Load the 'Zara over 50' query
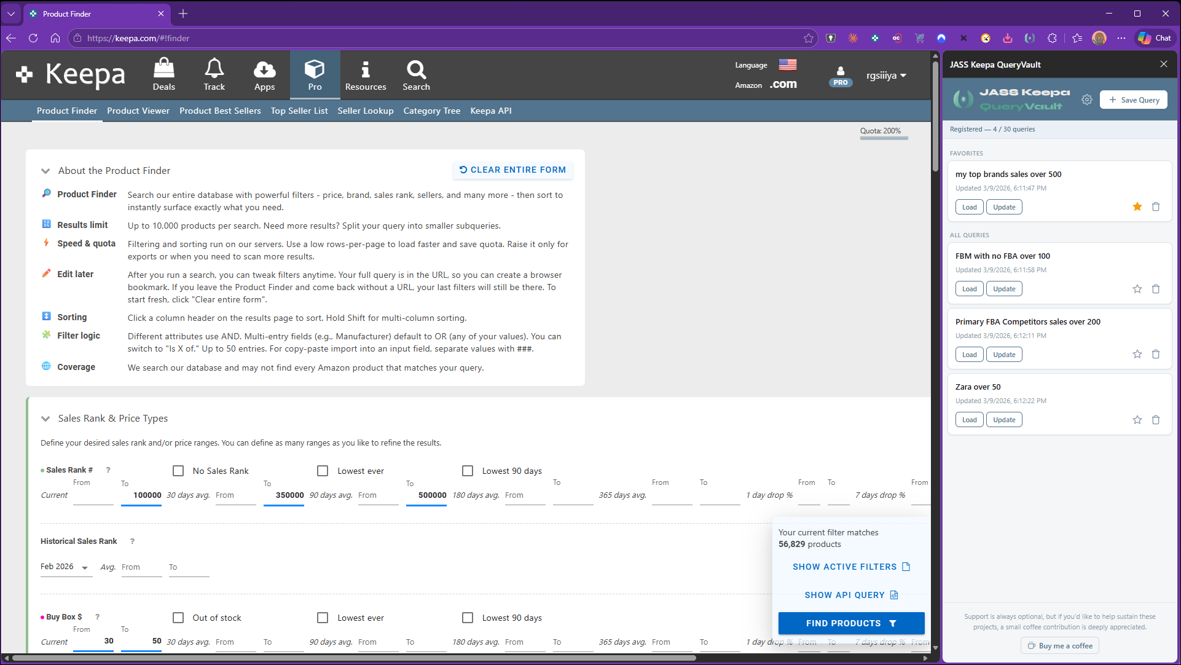 [x=969, y=420]
